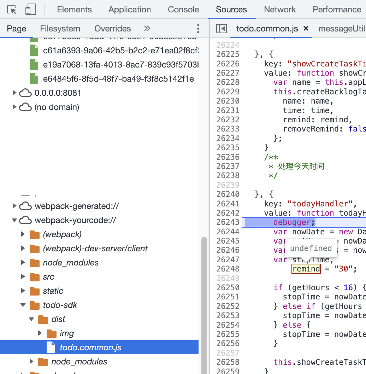Open the navigator three-dot menu
This screenshot has height=374, width=366.
click(x=198, y=29)
